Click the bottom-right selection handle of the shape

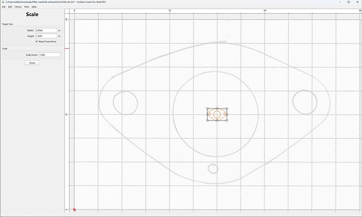point(227,121)
